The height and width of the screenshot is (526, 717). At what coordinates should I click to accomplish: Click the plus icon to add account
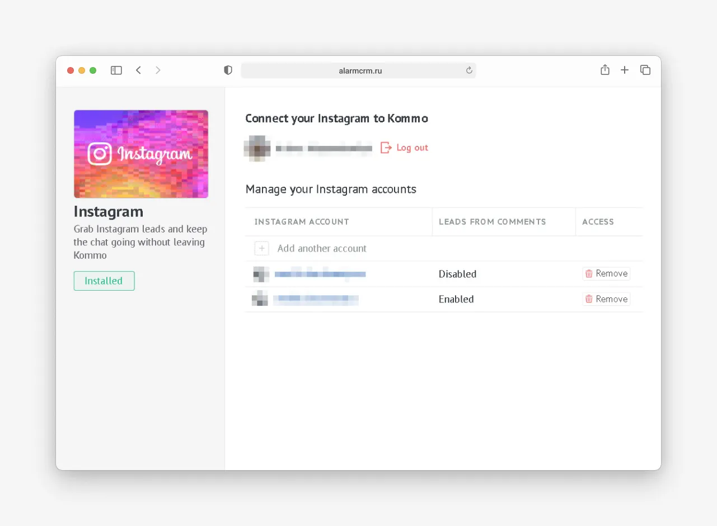[261, 248]
